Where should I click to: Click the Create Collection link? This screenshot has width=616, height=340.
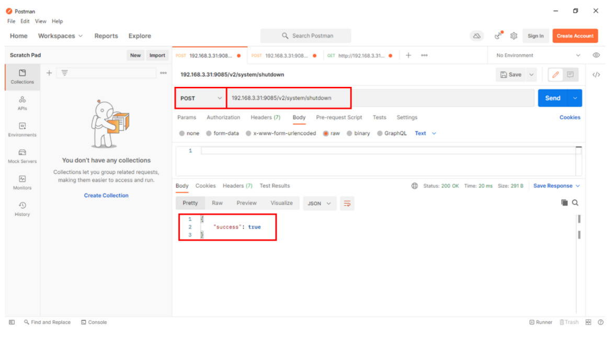pyautogui.click(x=106, y=196)
